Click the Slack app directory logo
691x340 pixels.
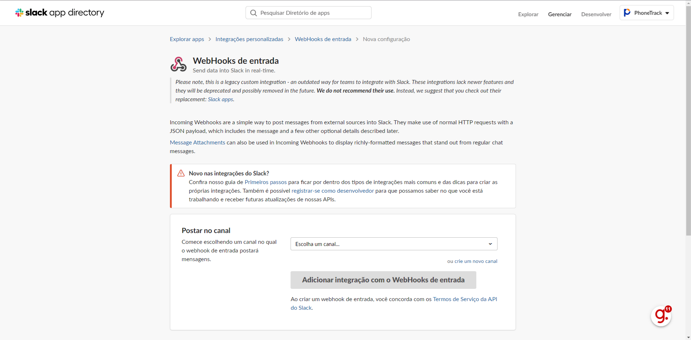(60, 13)
